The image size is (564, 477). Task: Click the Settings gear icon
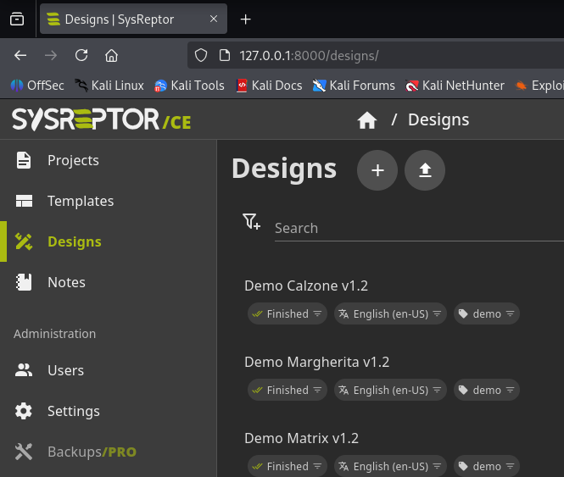click(24, 411)
